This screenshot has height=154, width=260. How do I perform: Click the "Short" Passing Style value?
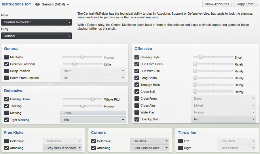238,57
